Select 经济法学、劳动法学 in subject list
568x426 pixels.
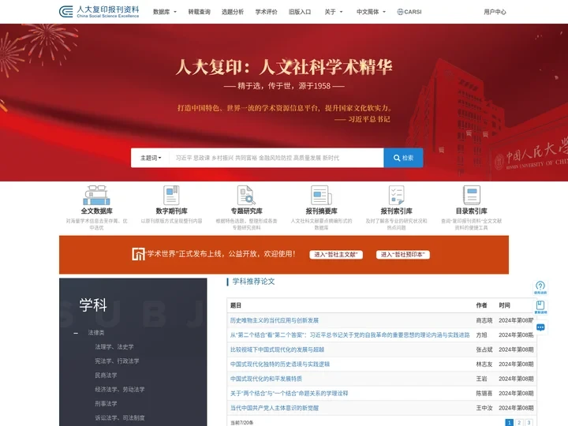pos(120,390)
